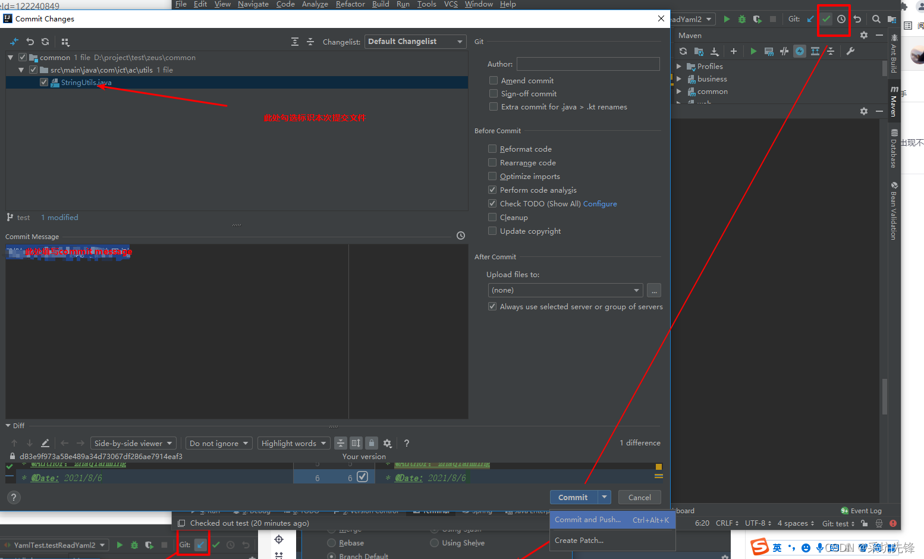Uncheck StringUtils.java file checkbox

coord(44,82)
